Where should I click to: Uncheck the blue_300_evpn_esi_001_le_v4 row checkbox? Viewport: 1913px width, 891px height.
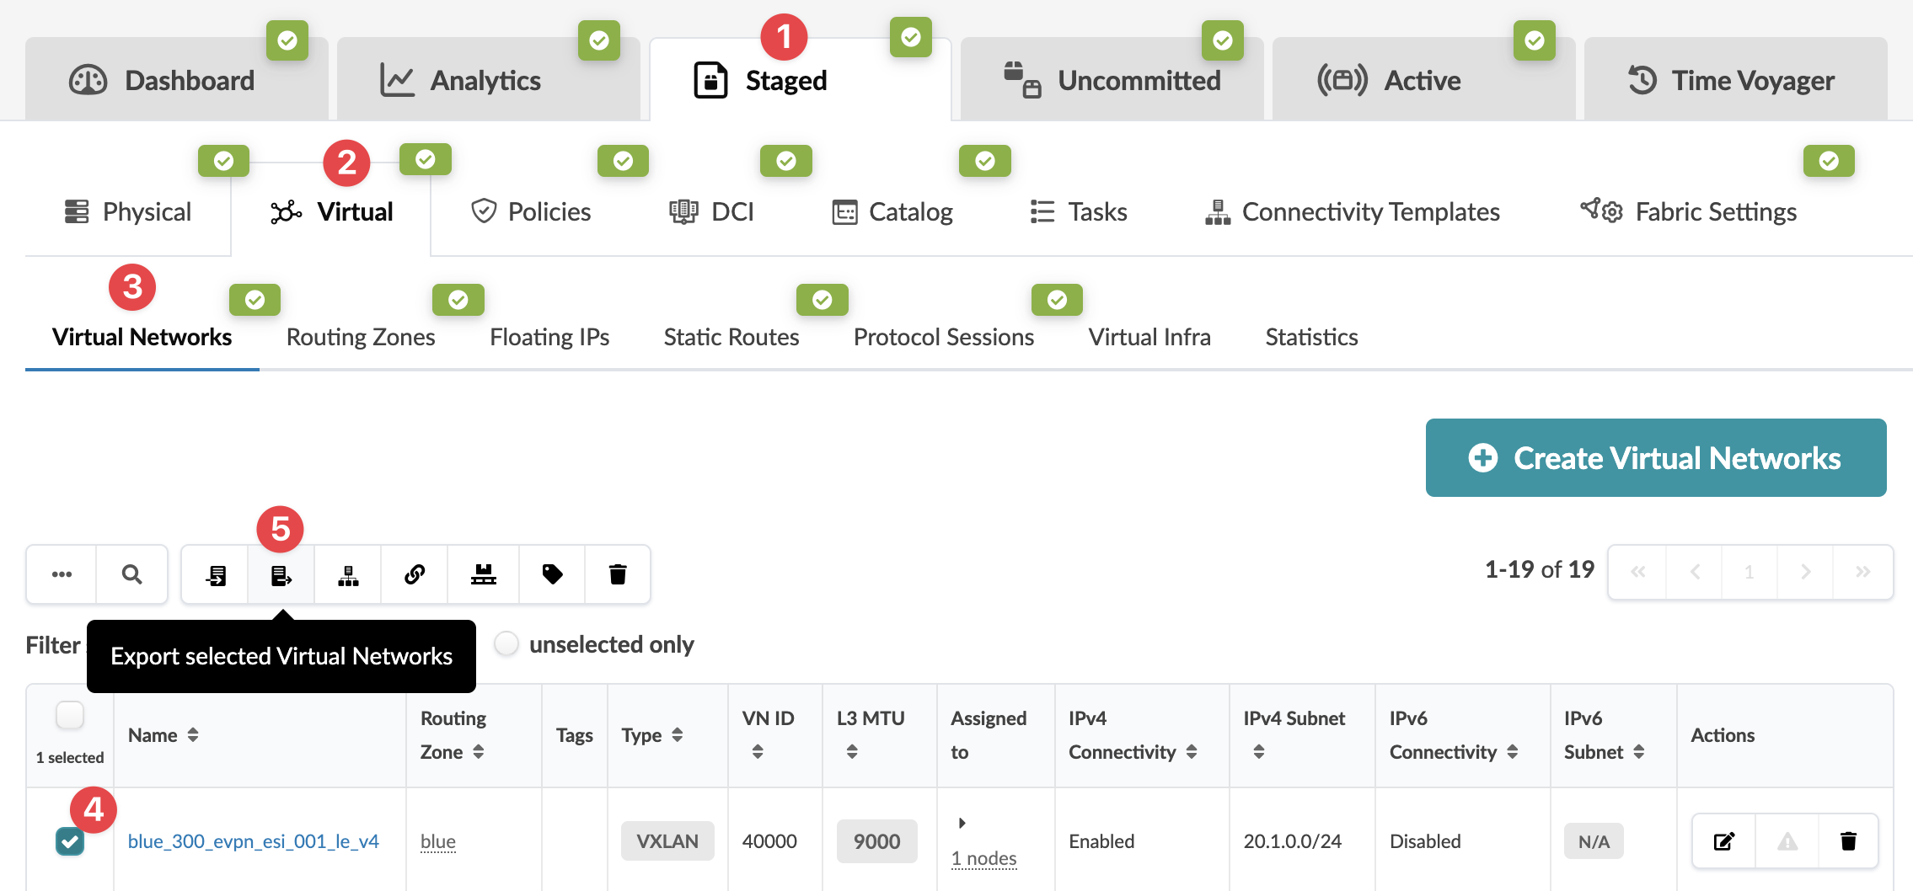70,840
